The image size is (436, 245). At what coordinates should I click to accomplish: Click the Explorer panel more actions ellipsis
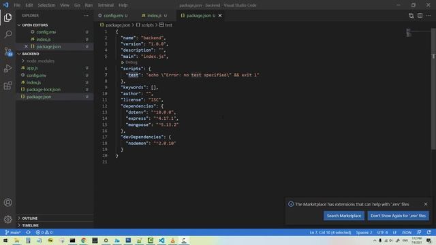point(86,16)
